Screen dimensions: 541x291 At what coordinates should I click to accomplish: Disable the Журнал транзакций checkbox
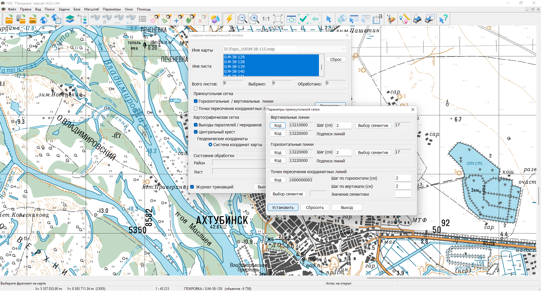tap(192, 187)
